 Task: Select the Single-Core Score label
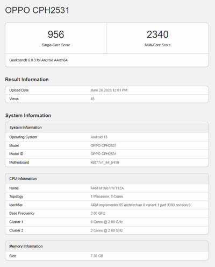56,45
